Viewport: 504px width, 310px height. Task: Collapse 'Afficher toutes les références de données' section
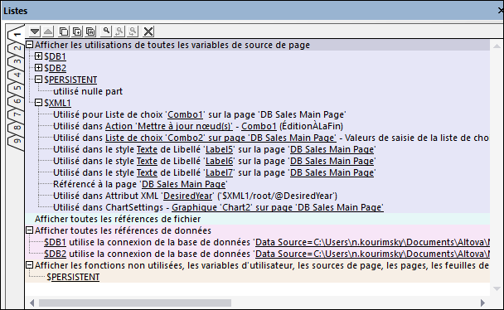point(29,230)
